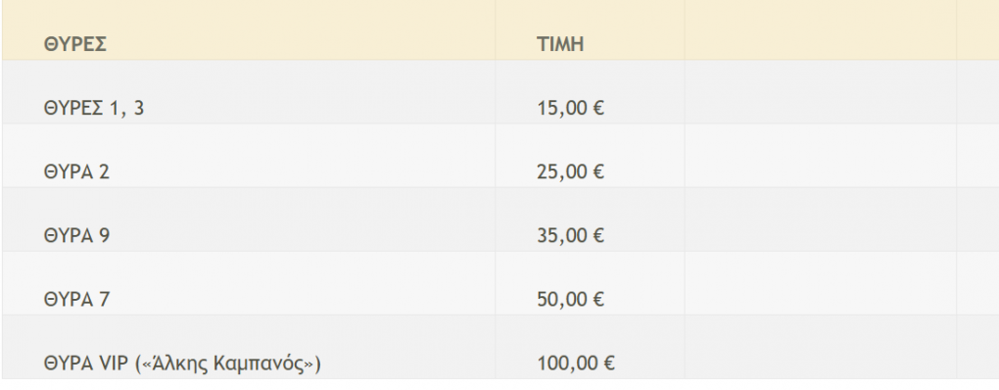Click the 35,00 € price cell
Image resolution: width=999 pixels, height=390 pixels.
point(570,236)
